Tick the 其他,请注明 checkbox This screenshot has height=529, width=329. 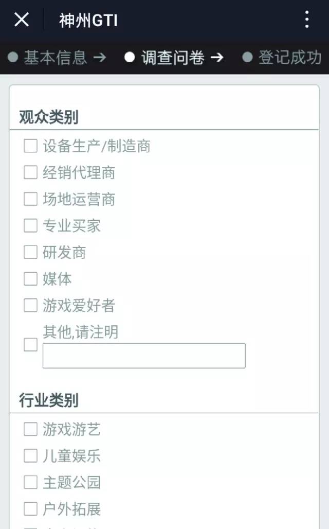coord(30,345)
